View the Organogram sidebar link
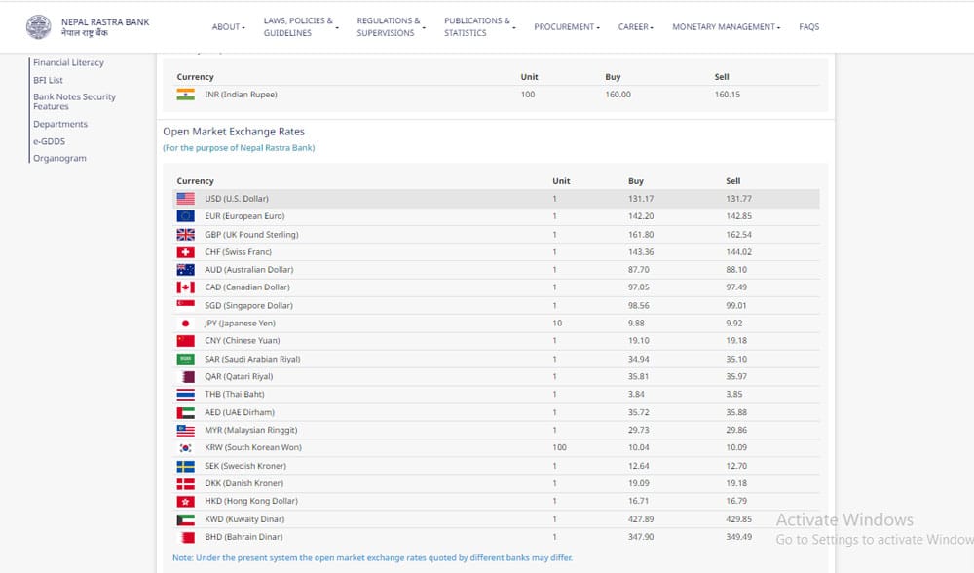Viewport: 974px width, 573px height. point(59,159)
